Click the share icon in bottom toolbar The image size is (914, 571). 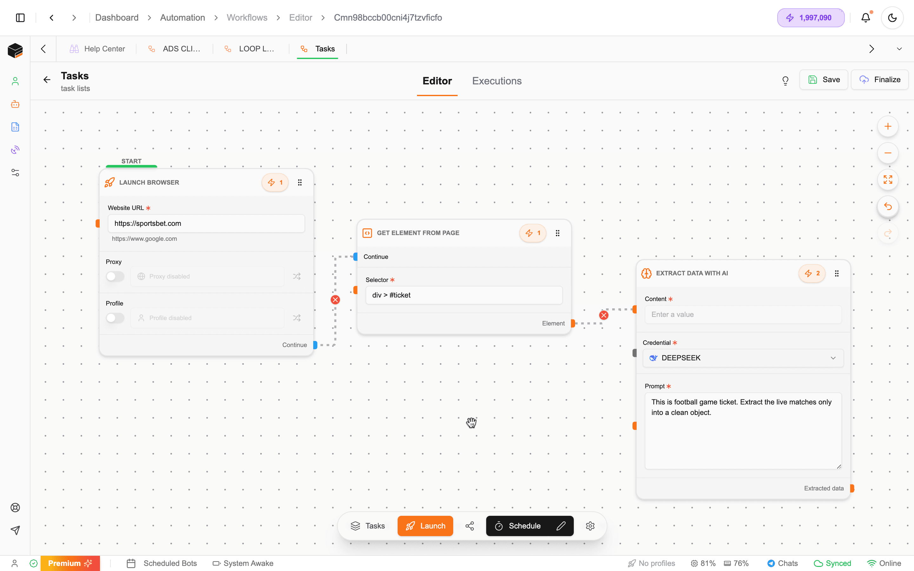click(x=469, y=526)
